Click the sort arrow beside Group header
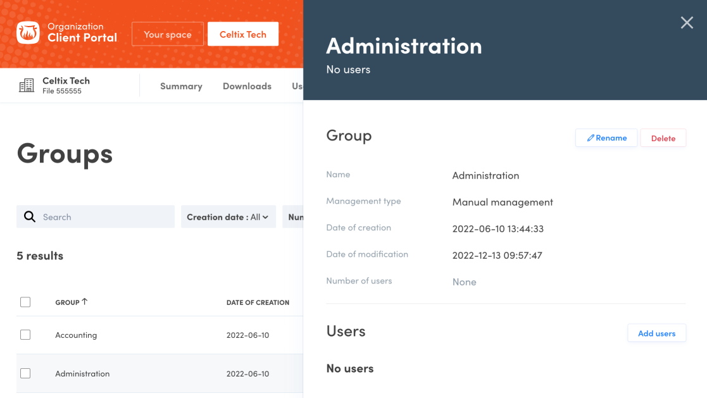707x398 pixels. point(85,302)
